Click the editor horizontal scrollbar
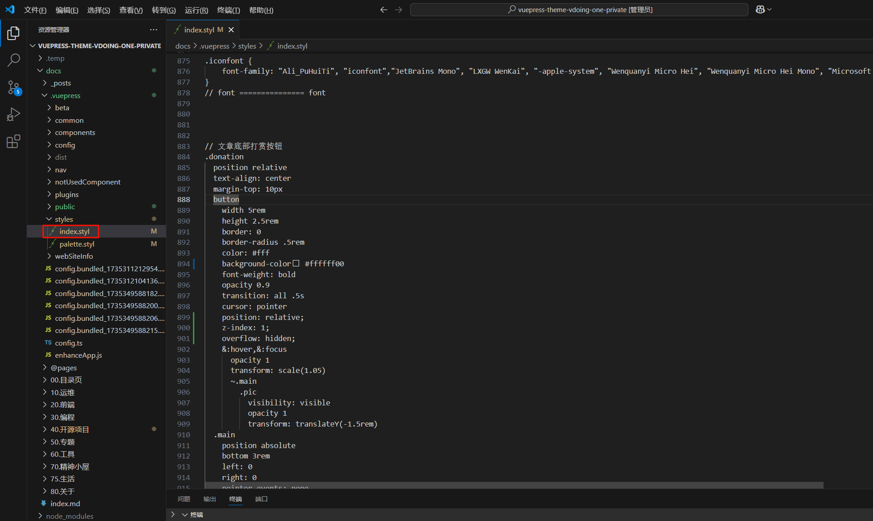 click(x=514, y=485)
